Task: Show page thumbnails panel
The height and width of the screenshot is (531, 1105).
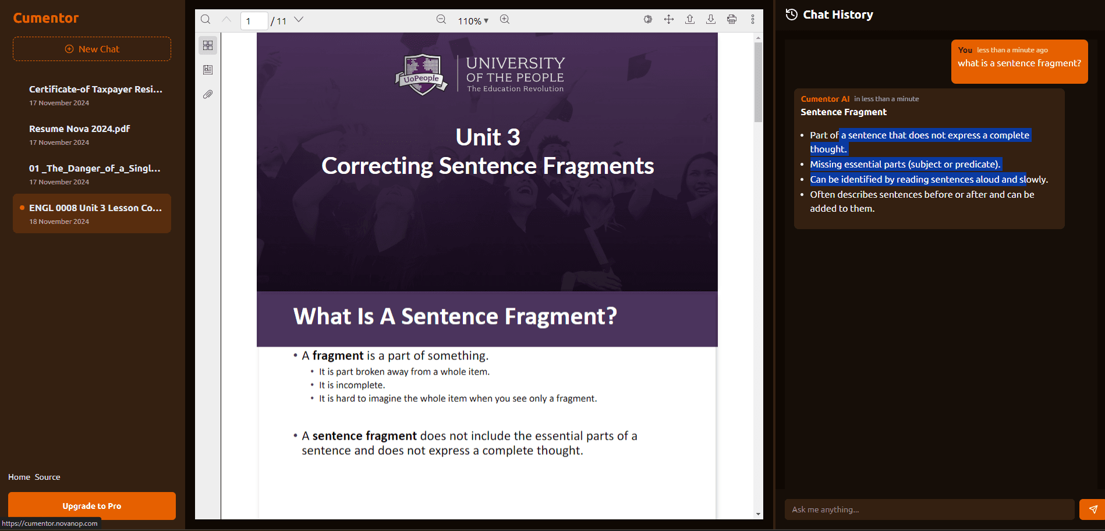Action: (x=208, y=45)
